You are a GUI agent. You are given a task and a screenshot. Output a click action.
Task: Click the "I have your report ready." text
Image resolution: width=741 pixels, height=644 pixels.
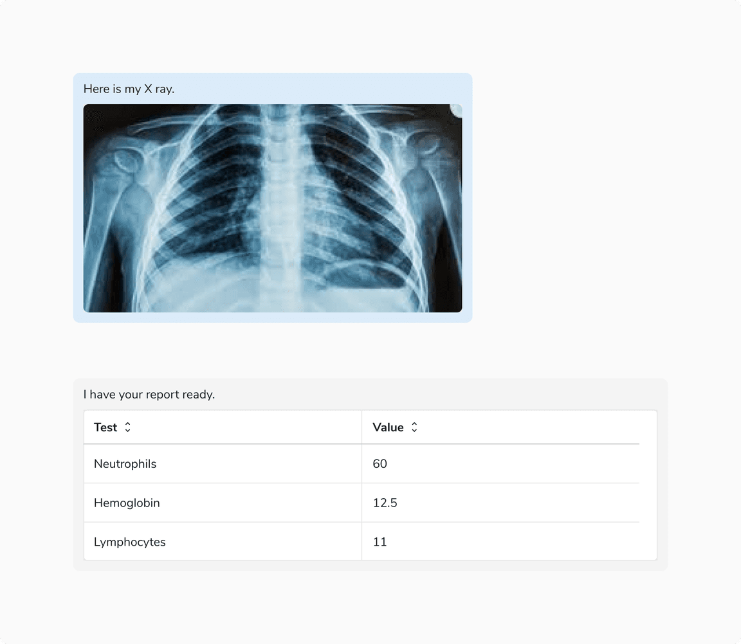pyautogui.click(x=149, y=395)
